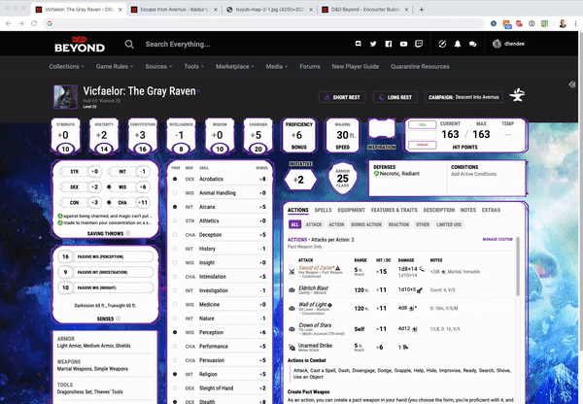Expand the Marketplace dropdown
This screenshot has width=583, height=404.
[234, 67]
